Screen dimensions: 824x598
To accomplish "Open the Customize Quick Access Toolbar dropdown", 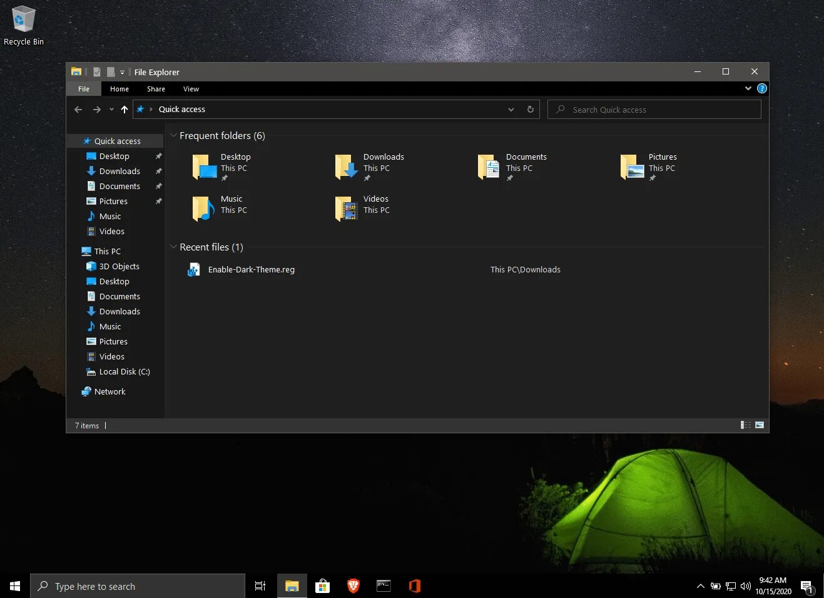I will (x=122, y=73).
